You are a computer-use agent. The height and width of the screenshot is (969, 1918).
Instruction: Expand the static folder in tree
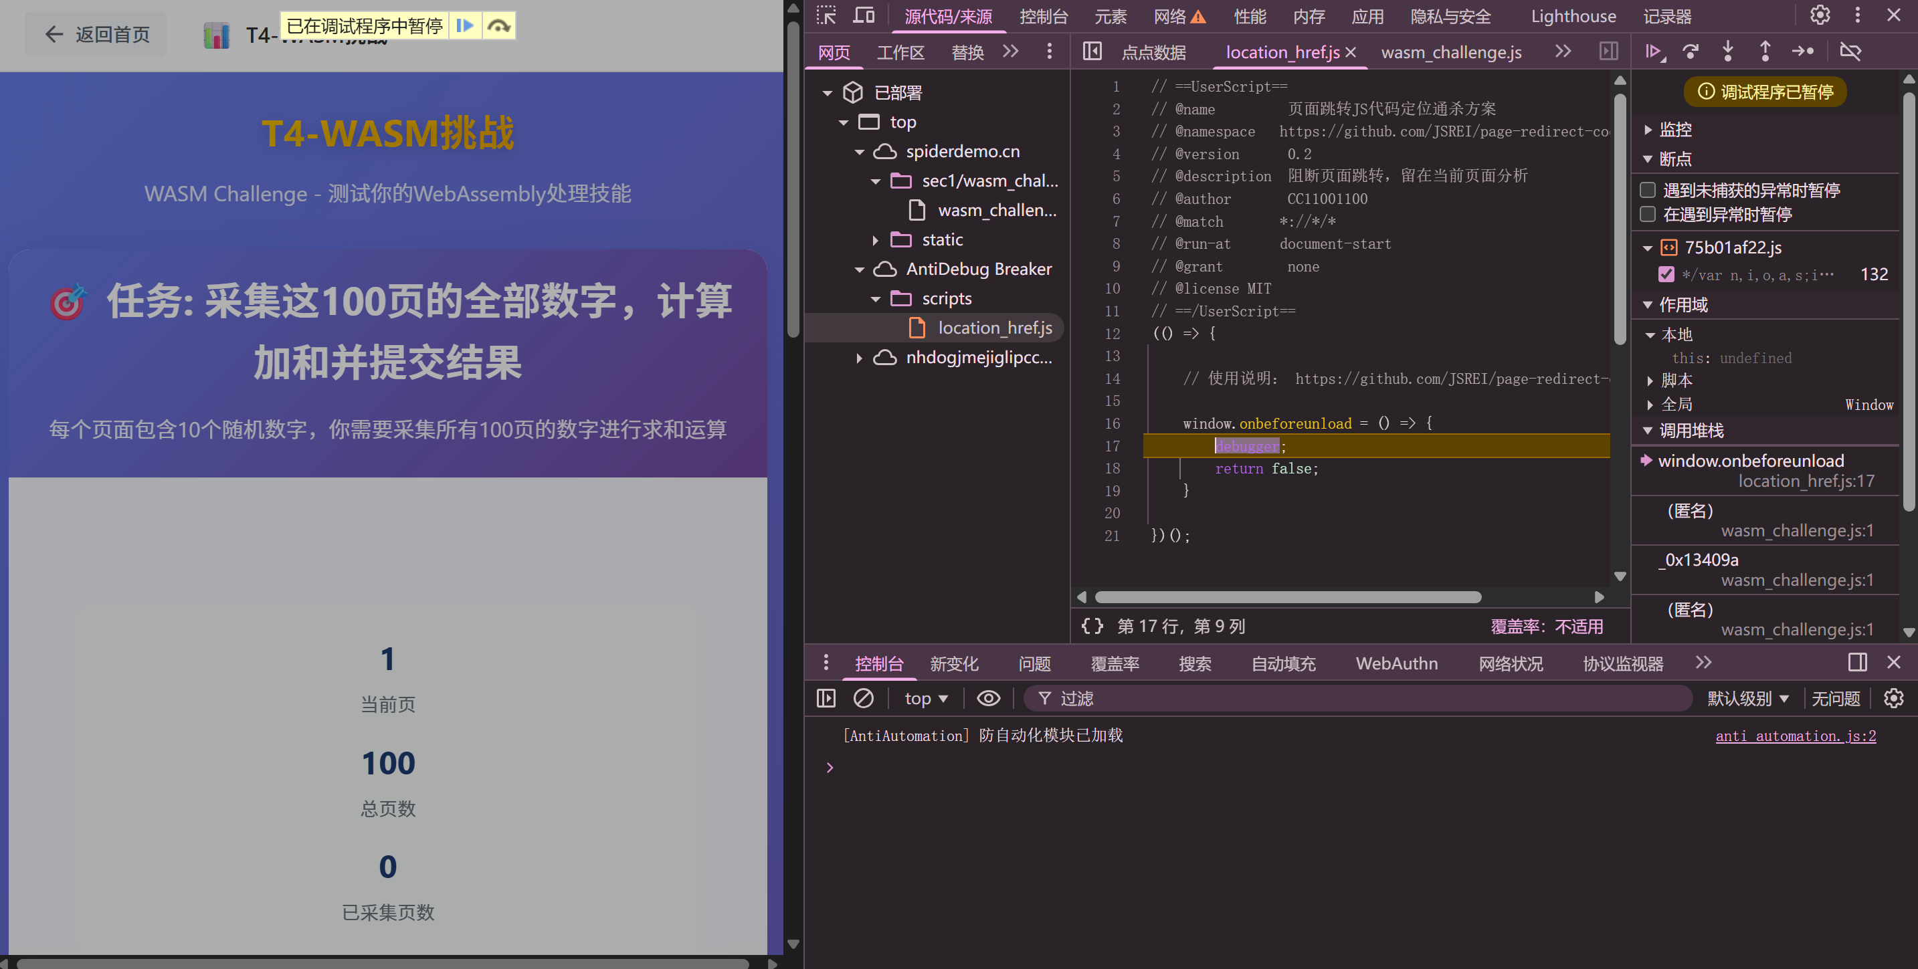click(x=876, y=239)
